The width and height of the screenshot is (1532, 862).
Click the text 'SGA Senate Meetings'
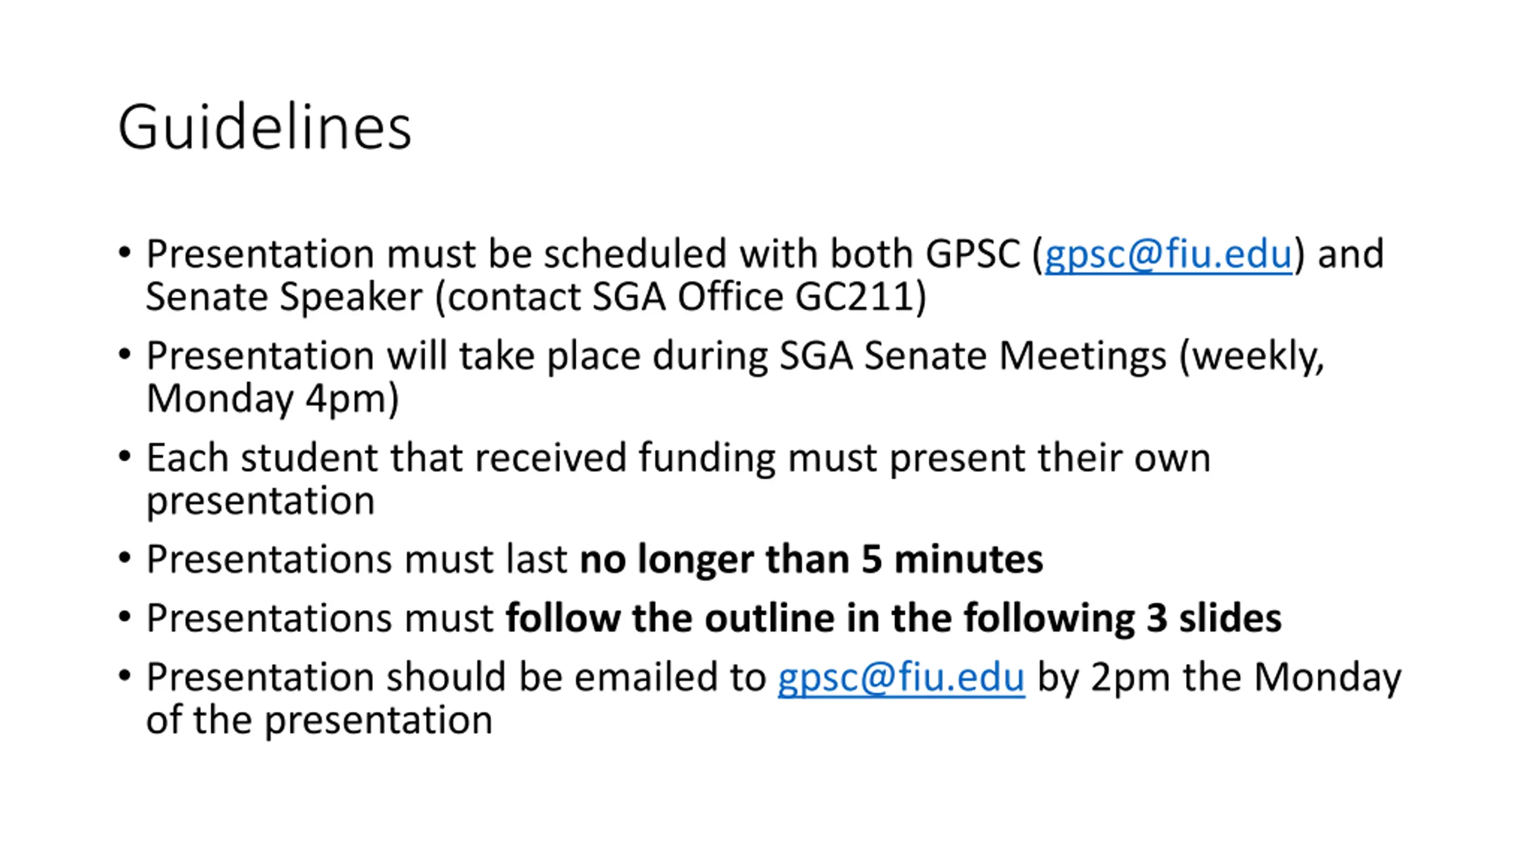(972, 356)
